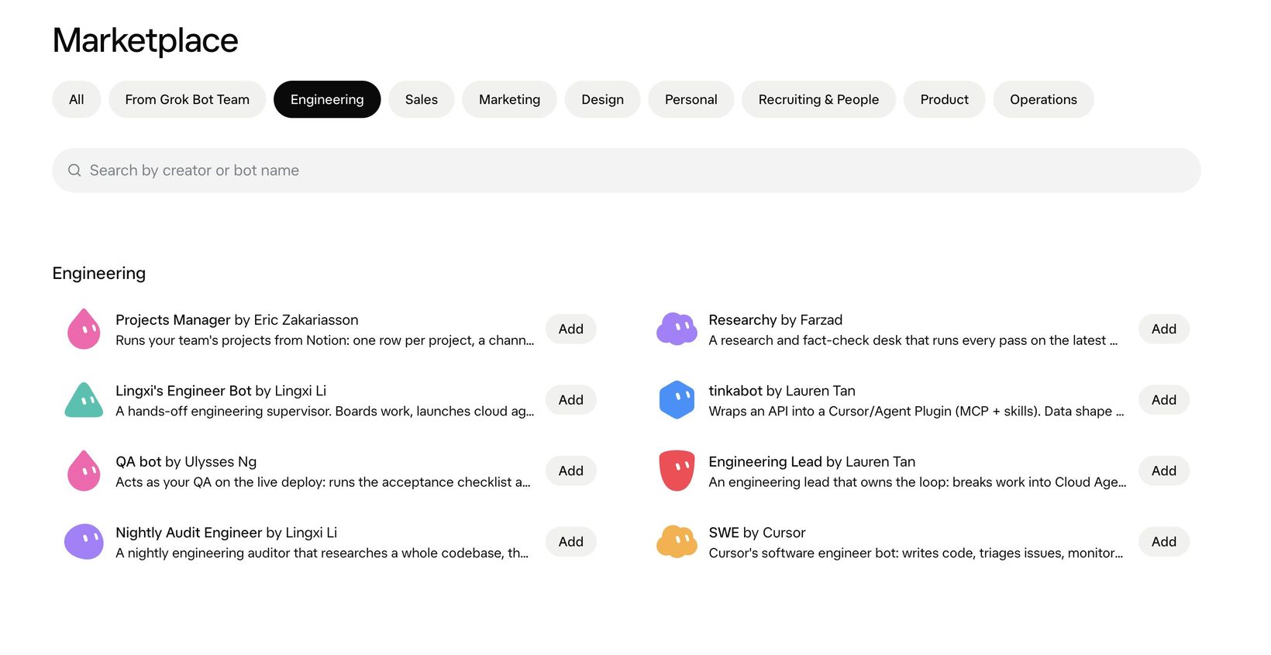Open the Engineering Lead by Lauren Tan title
The width and height of the screenshot is (1271, 655).
click(x=812, y=462)
